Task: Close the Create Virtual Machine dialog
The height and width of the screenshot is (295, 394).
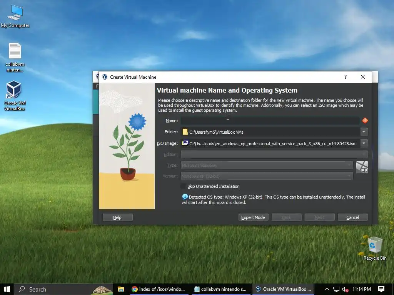Action: click(362, 77)
